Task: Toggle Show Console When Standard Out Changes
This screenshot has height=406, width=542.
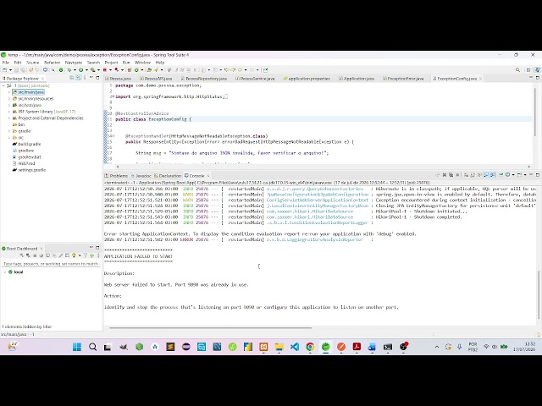Action: pos(486,175)
